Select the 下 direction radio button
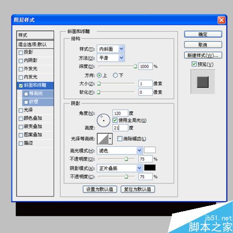This screenshot has width=233, height=233. pyautogui.click(x=115, y=75)
